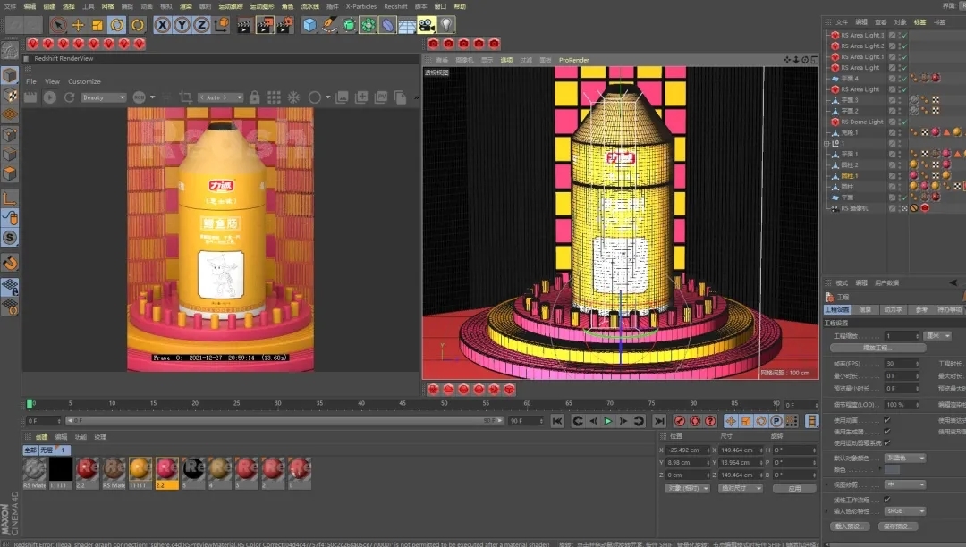Open the X-Particles menu

[361, 6]
